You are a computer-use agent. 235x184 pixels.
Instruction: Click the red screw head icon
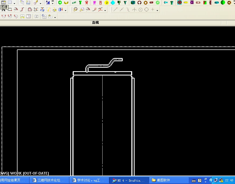[87, 2]
